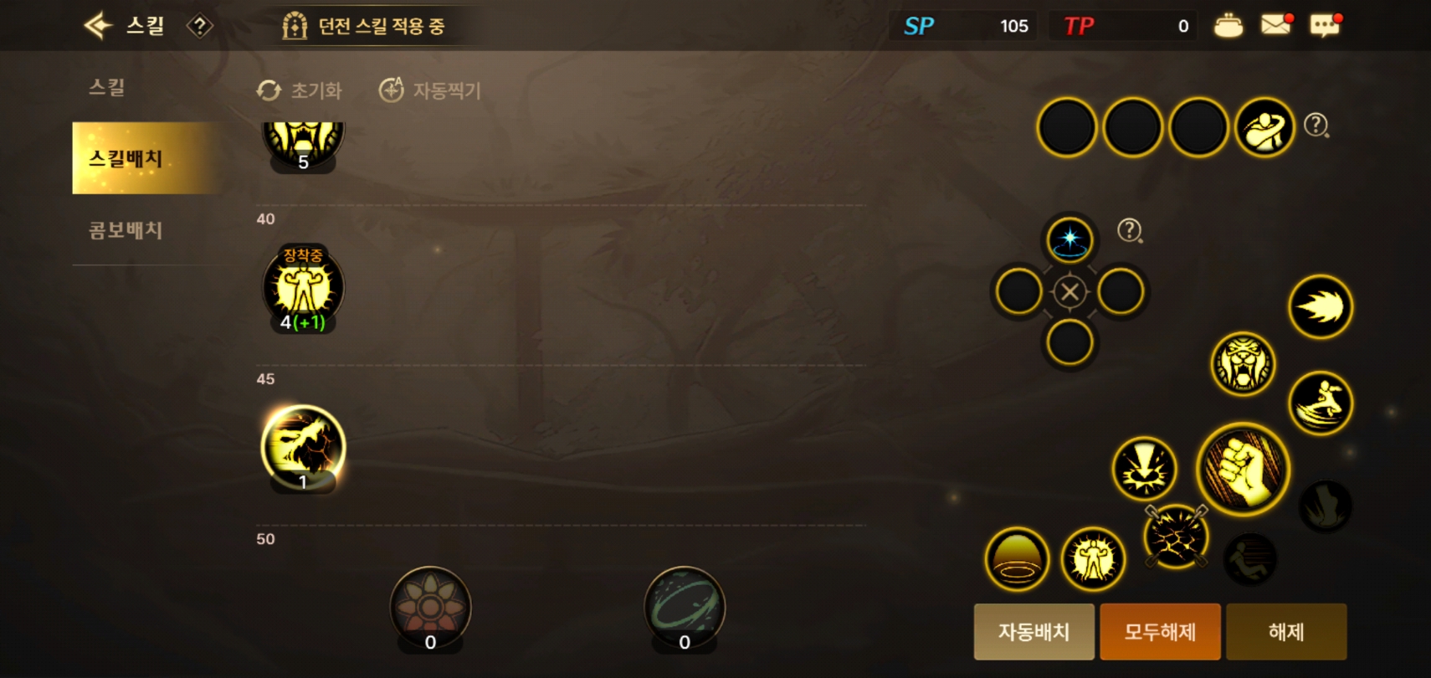The width and height of the screenshot is (1431, 678).
Task: Click the 자동배치 auto-place button
Action: (x=1034, y=632)
